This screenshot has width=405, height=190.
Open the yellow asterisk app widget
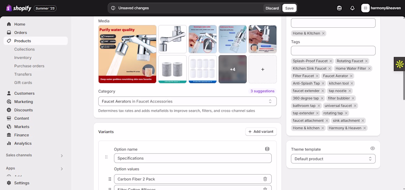click(399, 64)
